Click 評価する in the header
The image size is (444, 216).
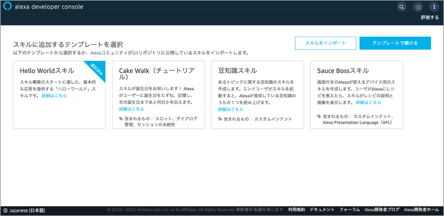(x=430, y=17)
